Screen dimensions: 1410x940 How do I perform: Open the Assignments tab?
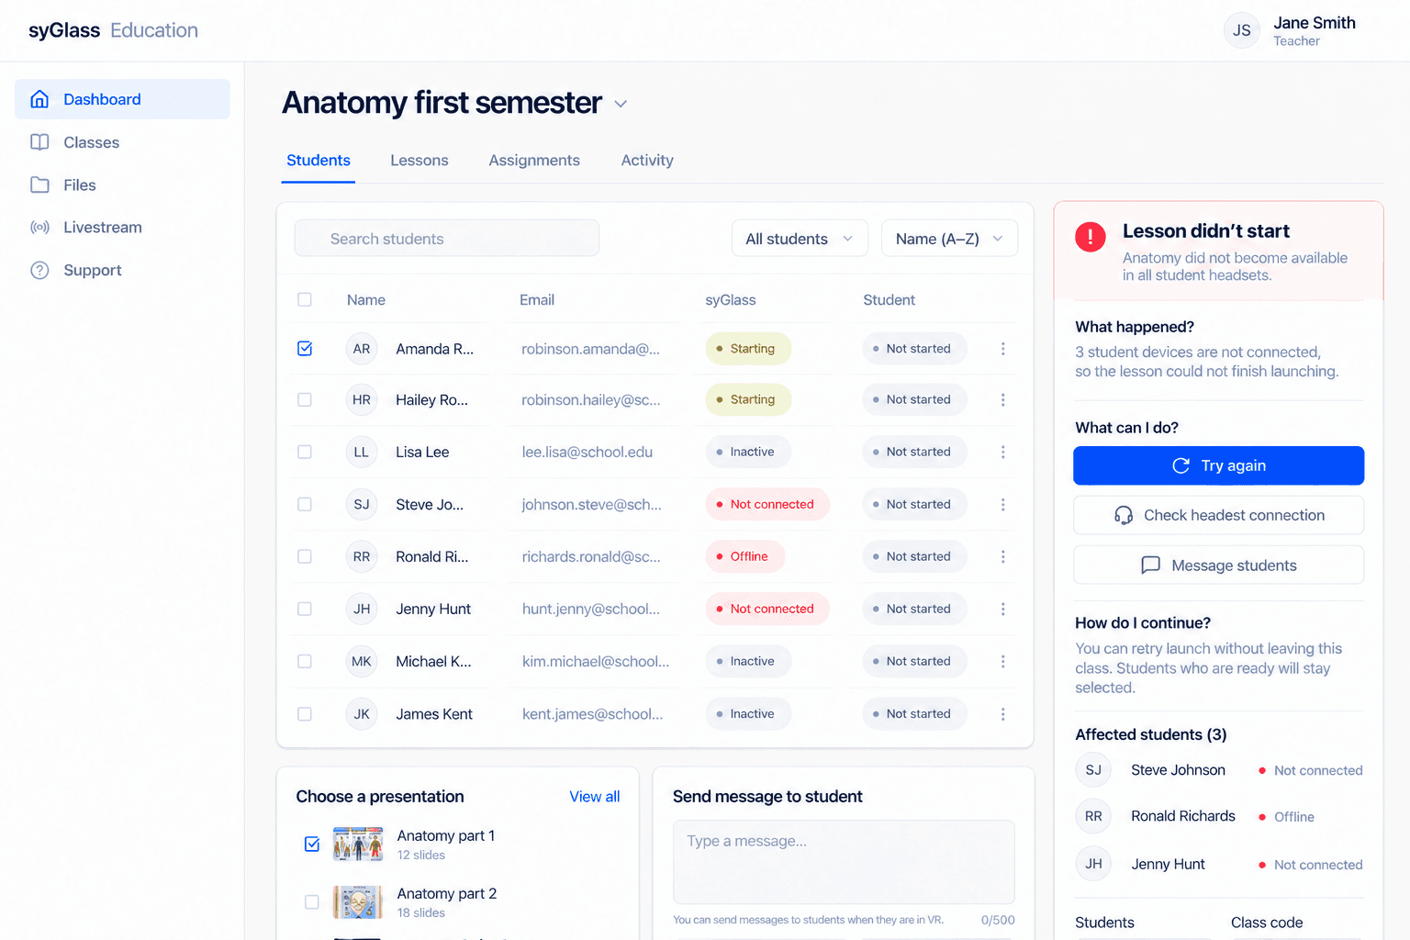pyautogui.click(x=534, y=161)
